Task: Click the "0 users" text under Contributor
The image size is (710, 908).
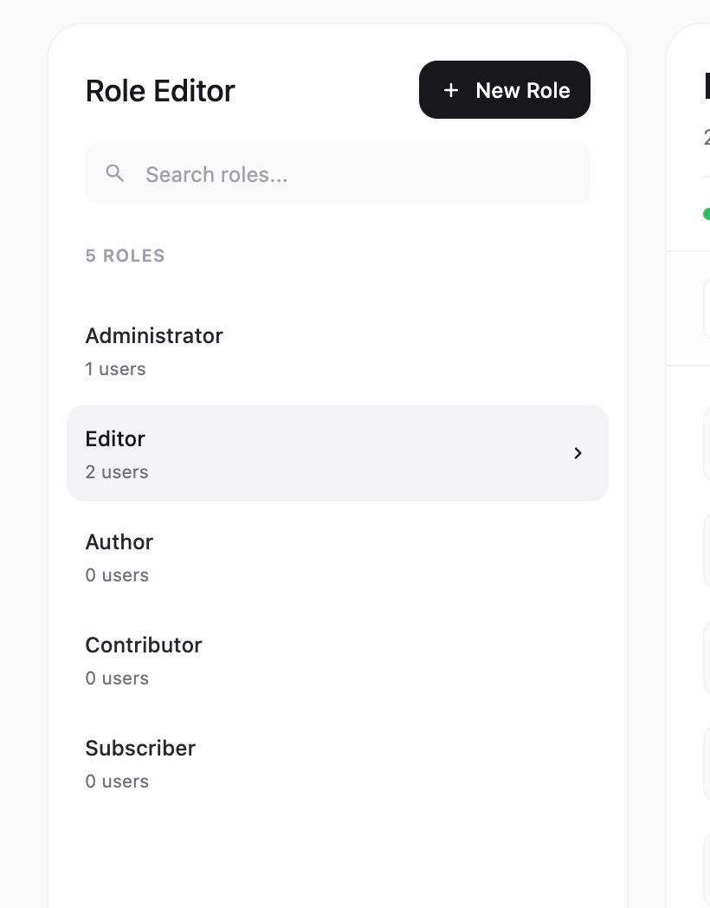Action: (x=117, y=678)
